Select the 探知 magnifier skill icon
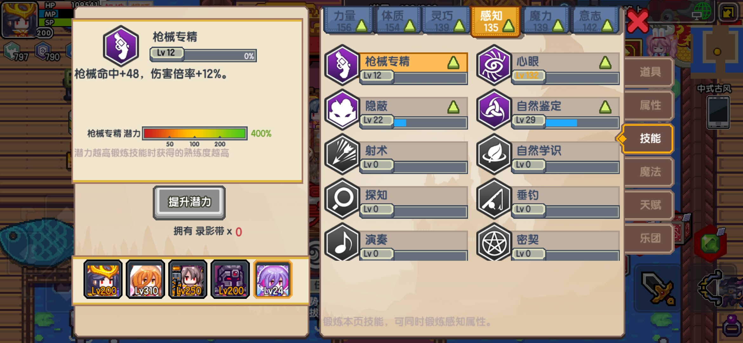The width and height of the screenshot is (743, 343). coord(342,198)
